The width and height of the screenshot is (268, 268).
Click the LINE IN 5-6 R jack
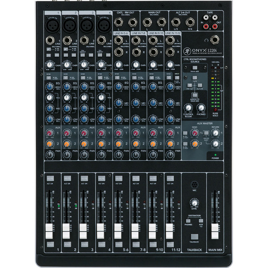118,52
